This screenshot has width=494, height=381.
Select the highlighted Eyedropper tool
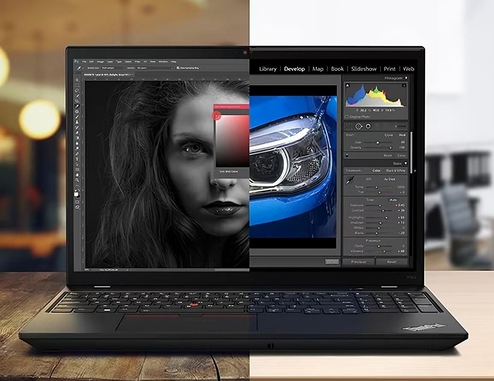click(77, 106)
